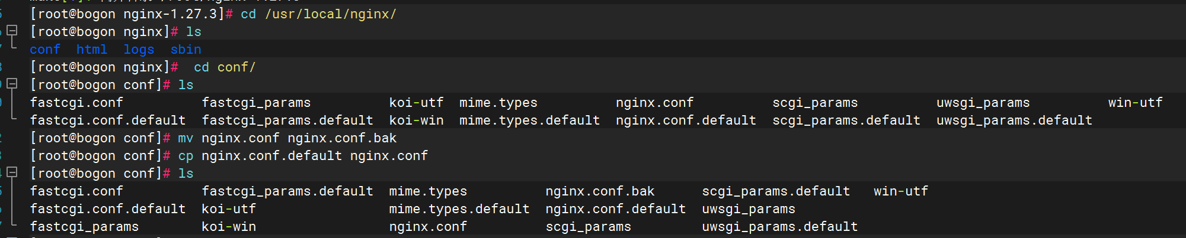Select the blue 'logs' directory name
This screenshot has height=238, width=1186.
click(139, 50)
